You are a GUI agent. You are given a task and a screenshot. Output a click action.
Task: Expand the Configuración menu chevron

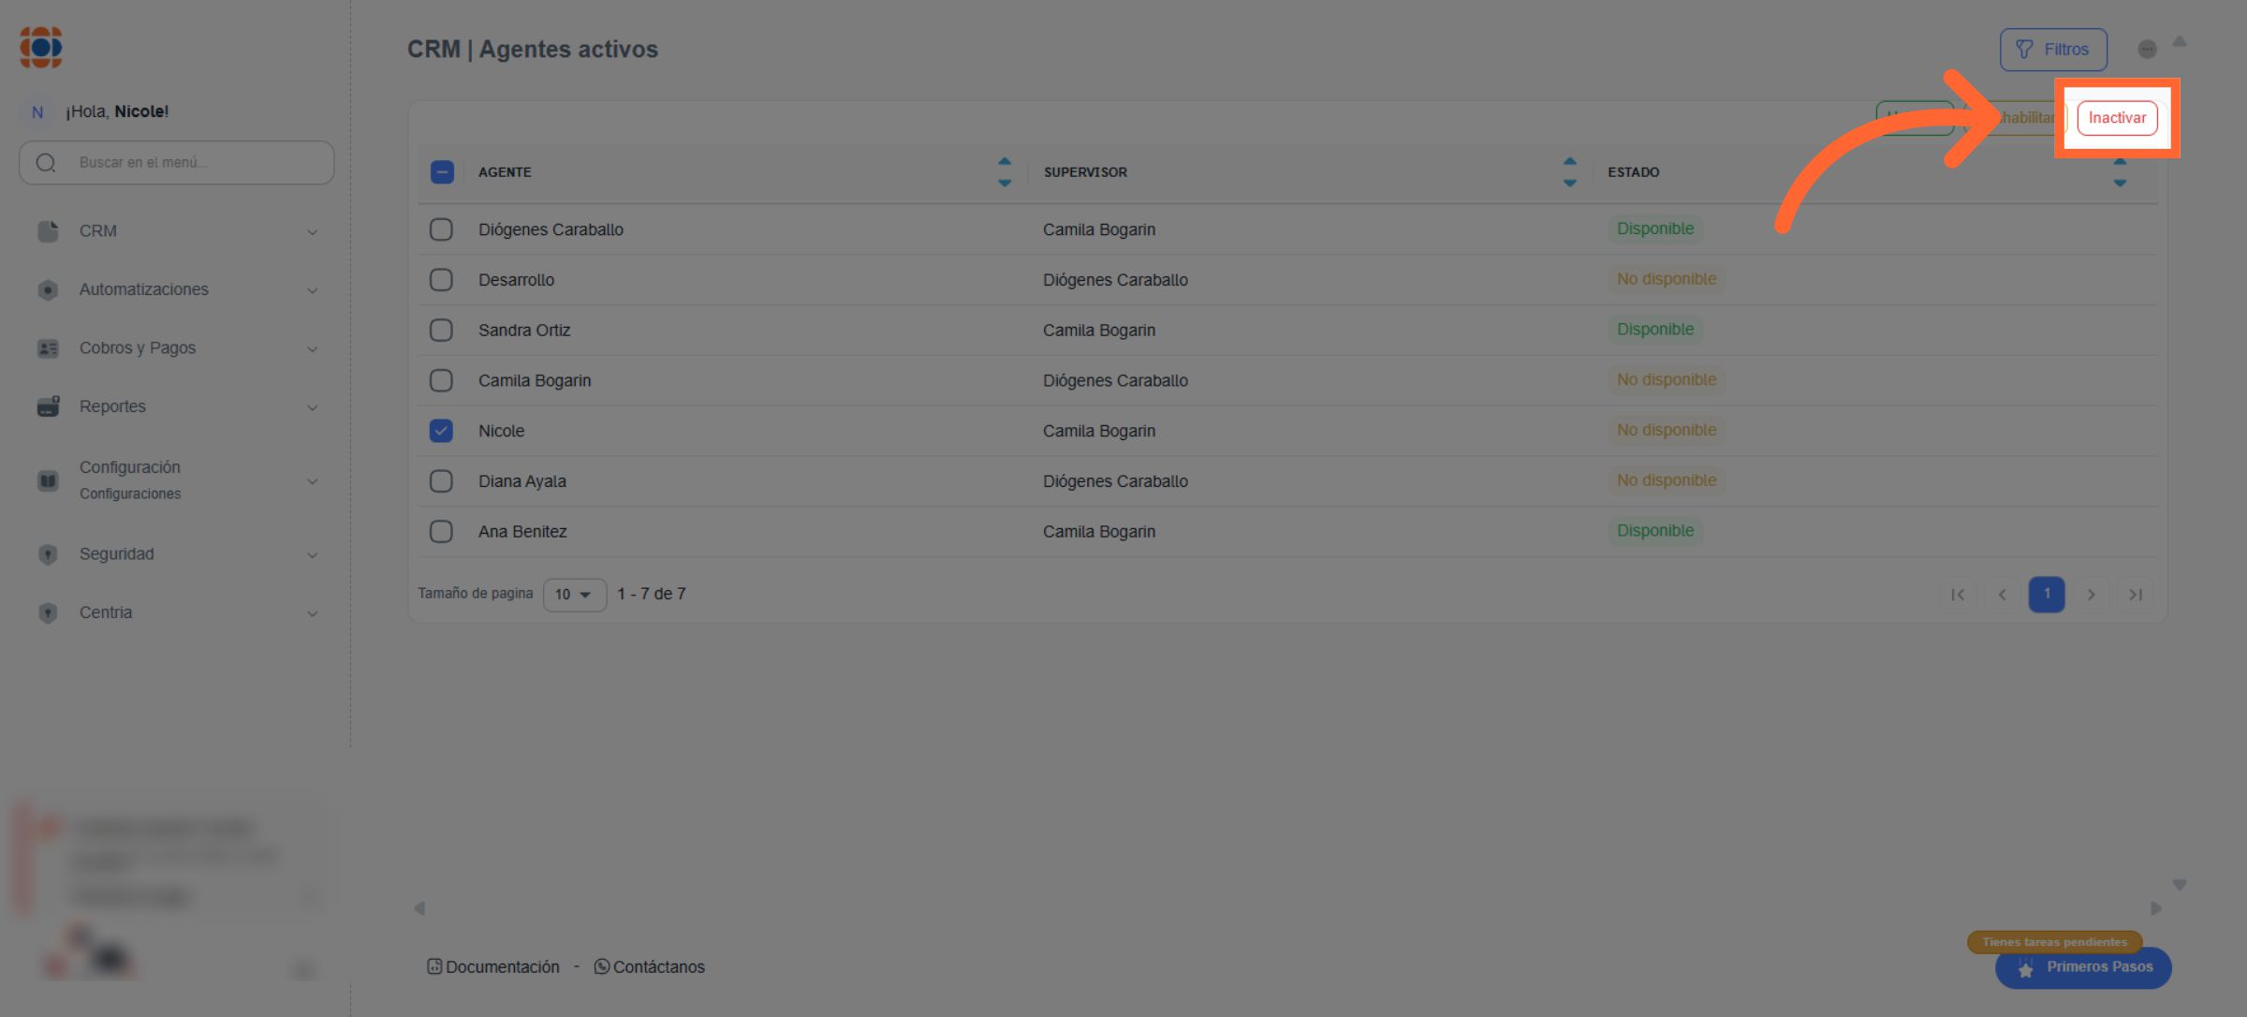click(x=313, y=481)
